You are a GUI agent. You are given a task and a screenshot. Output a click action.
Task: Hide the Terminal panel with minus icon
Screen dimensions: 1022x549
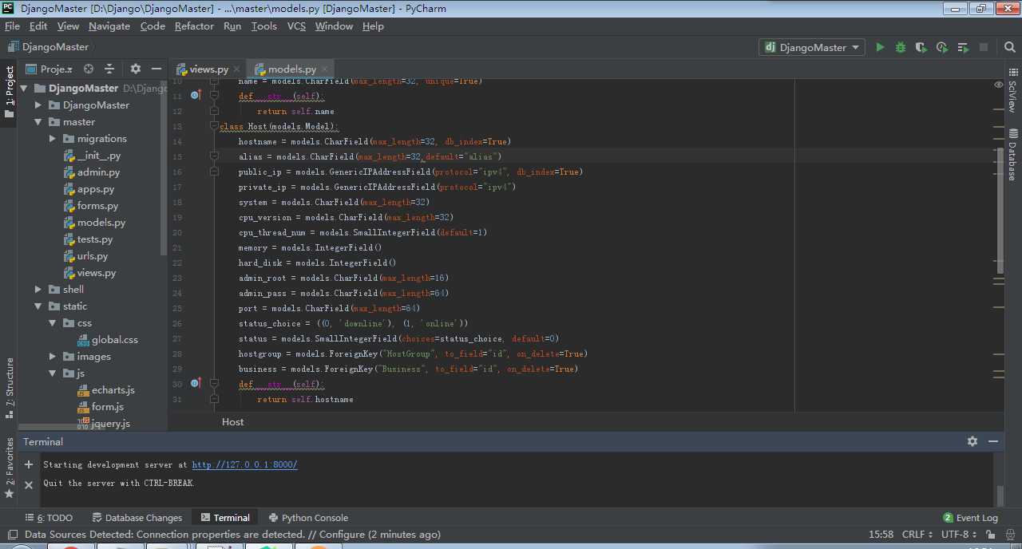(x=993, y=441)
